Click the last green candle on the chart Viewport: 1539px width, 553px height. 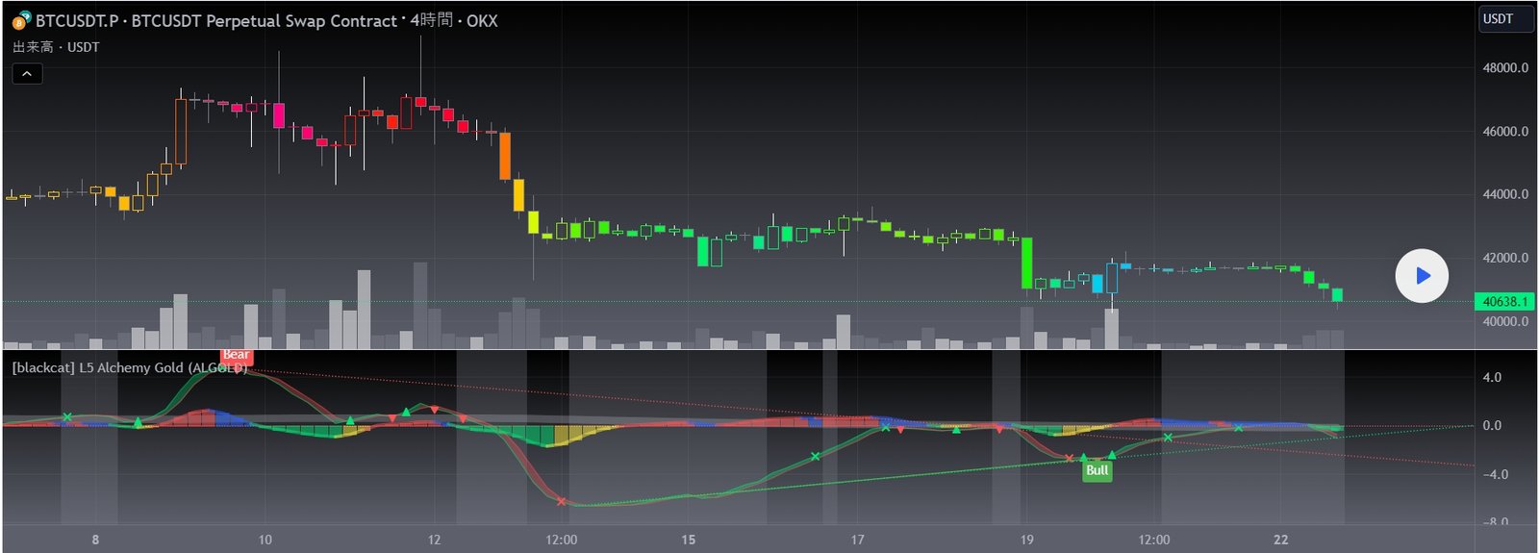(1337, 294)
